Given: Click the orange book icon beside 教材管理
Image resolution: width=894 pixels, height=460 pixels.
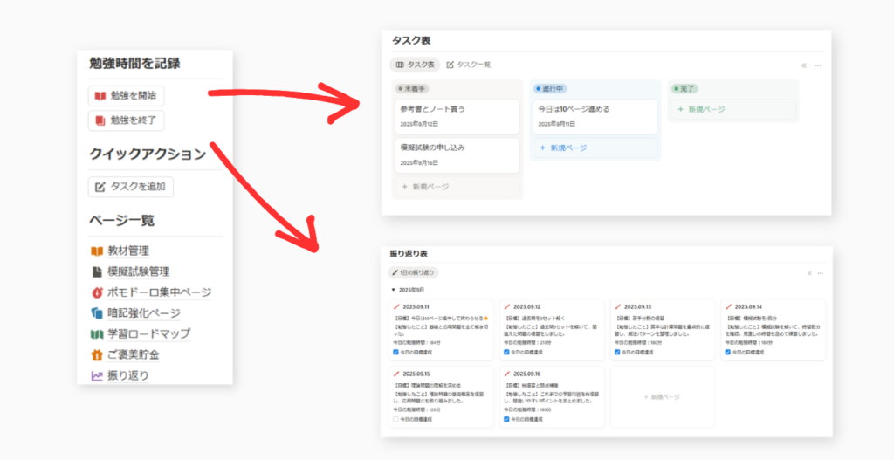Looking at the screenshot, I should pos(97,251).
